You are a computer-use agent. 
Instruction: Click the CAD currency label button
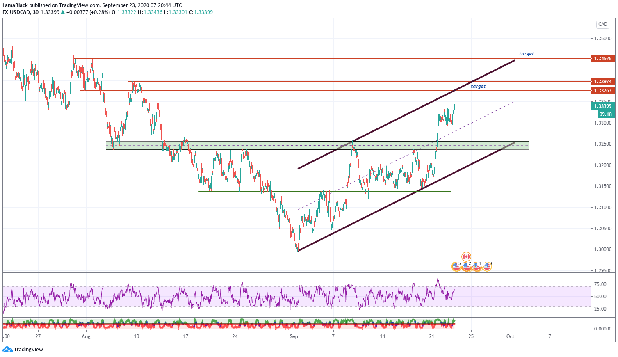tap(602, 24)
